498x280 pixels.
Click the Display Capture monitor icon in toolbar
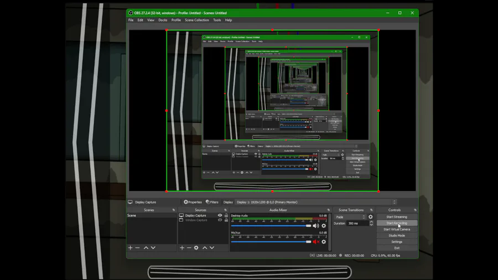(130, 202)
